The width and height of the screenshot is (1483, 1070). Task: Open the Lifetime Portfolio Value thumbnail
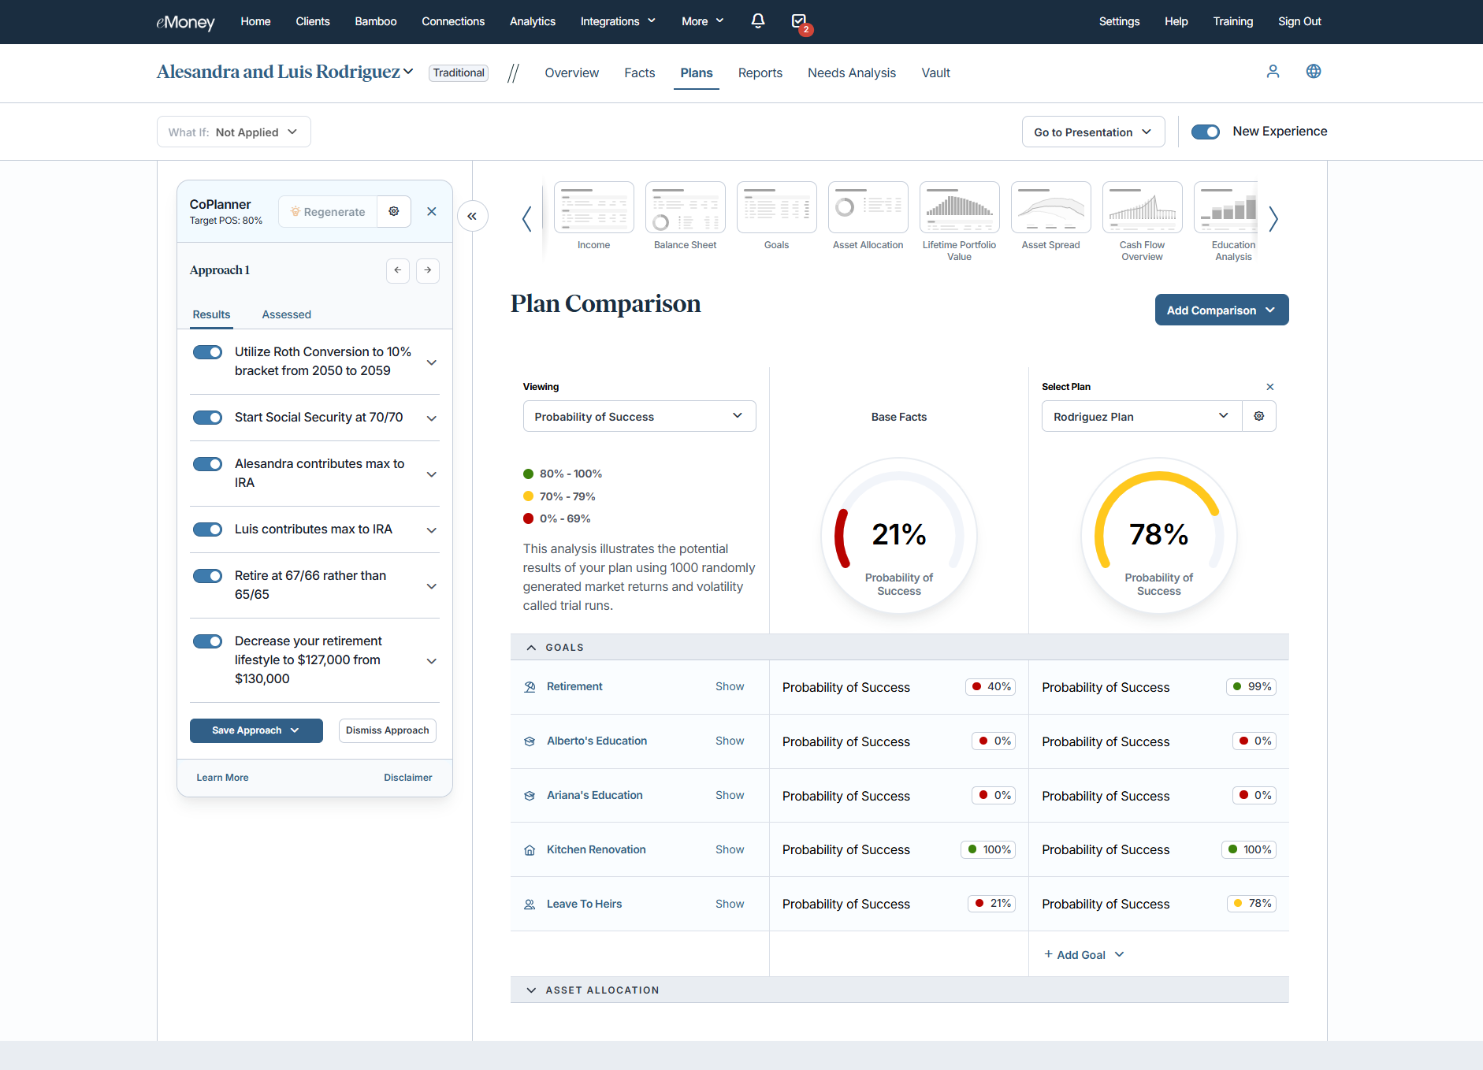click(x=959, y=208)
